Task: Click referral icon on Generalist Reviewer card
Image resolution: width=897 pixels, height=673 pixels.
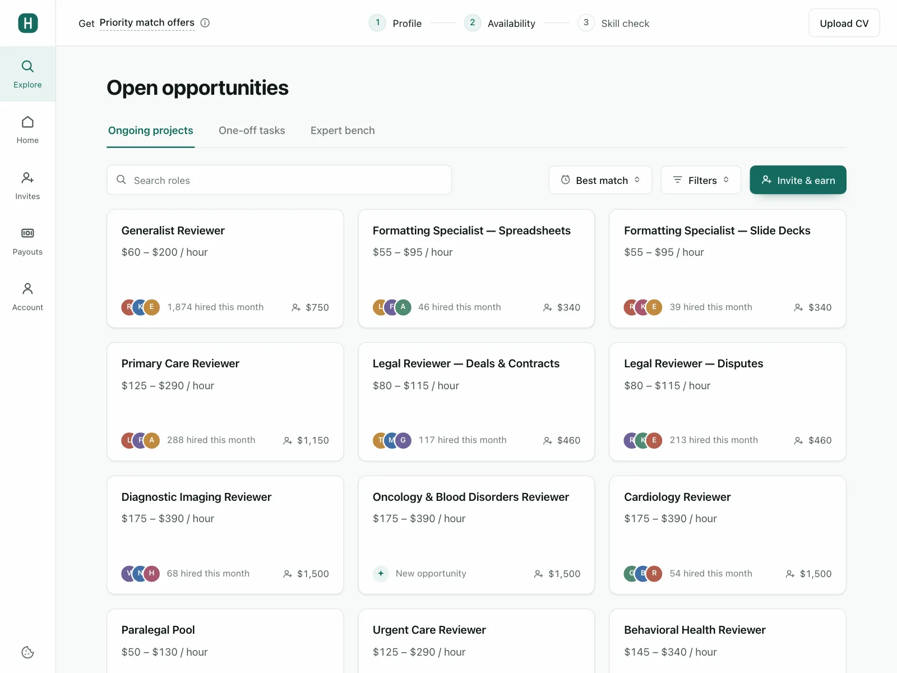Action: pos(296,307)
